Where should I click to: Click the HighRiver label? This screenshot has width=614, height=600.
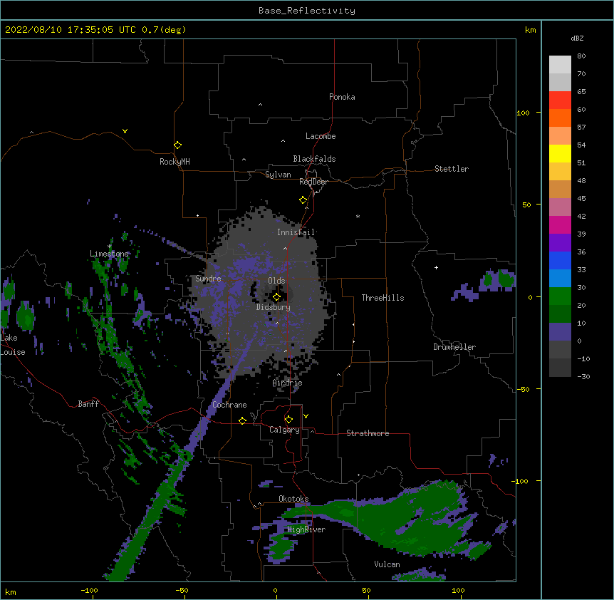[306, 529]
